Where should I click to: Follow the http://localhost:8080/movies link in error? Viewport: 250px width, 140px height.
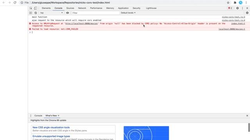(82, 23)
